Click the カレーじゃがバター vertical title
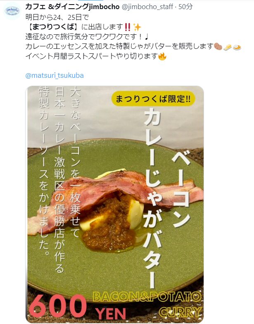The height and width of the screenshot is (324, 254). click(x=153, y=198)
